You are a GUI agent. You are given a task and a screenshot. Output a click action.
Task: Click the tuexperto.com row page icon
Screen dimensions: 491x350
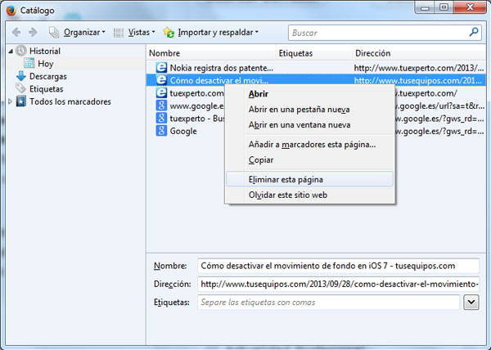pos(161,92)
